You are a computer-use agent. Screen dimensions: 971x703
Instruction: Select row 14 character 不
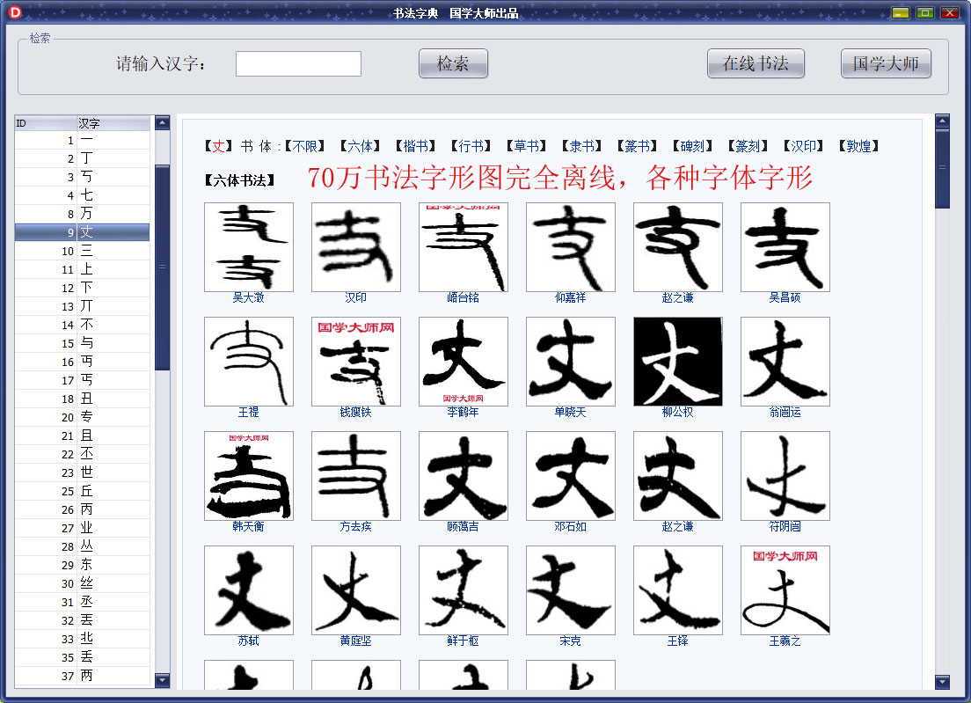83,325
